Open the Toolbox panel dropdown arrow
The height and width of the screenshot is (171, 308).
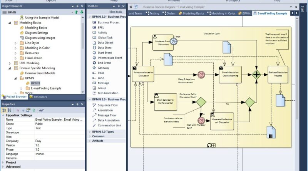pos(114,6)
